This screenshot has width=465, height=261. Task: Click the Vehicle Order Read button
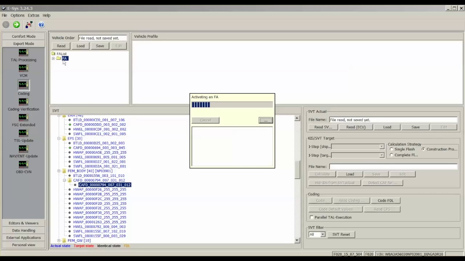tap(61, 46)
